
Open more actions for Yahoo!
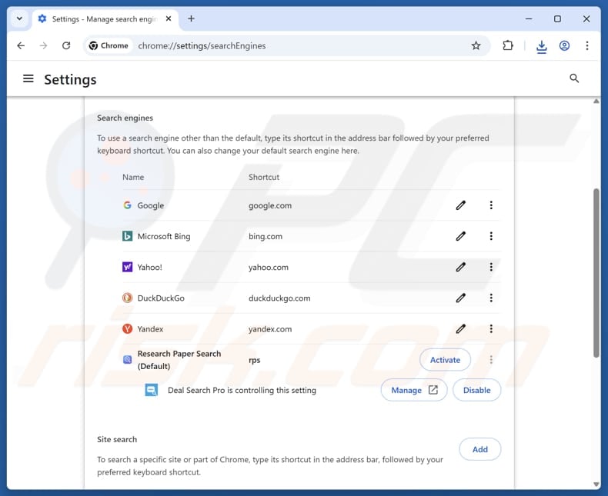coord(491,267)
